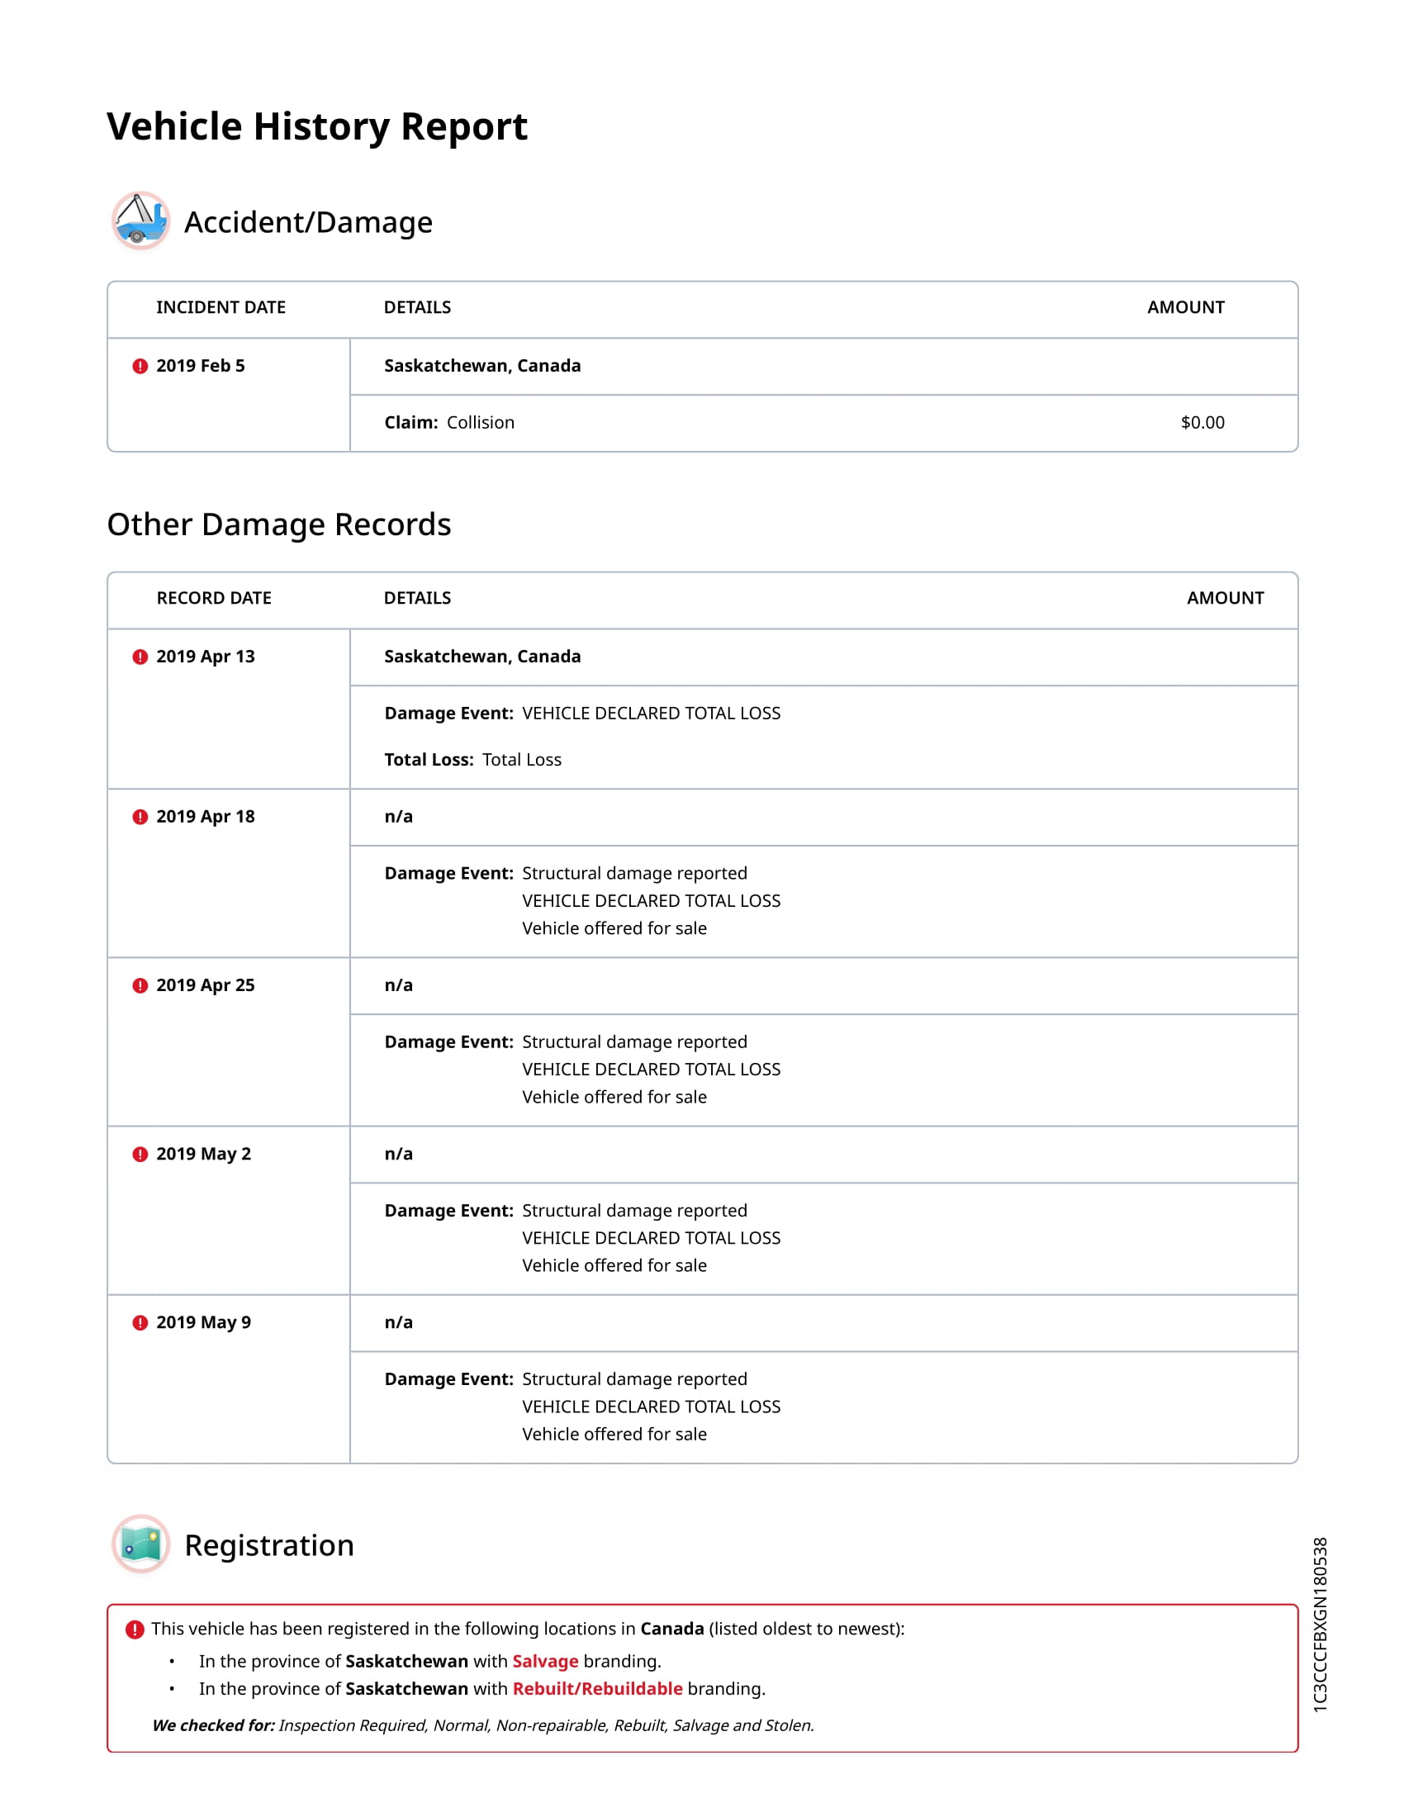
Task: Click red alert icon beside 2019 Apr 18
Action: (x=140, y=817)
